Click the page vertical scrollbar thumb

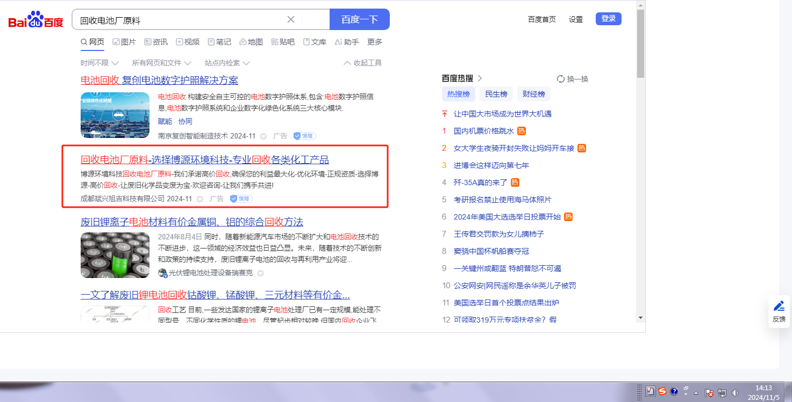(640, 43)
